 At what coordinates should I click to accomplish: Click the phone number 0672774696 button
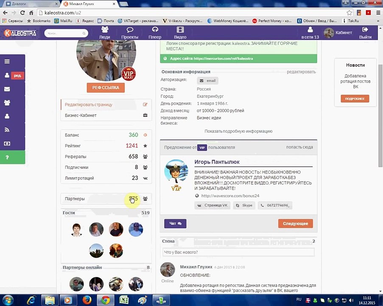(x=275, y=205)
